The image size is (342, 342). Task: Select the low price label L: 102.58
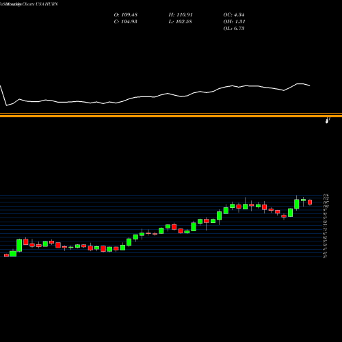coord(180,22)
